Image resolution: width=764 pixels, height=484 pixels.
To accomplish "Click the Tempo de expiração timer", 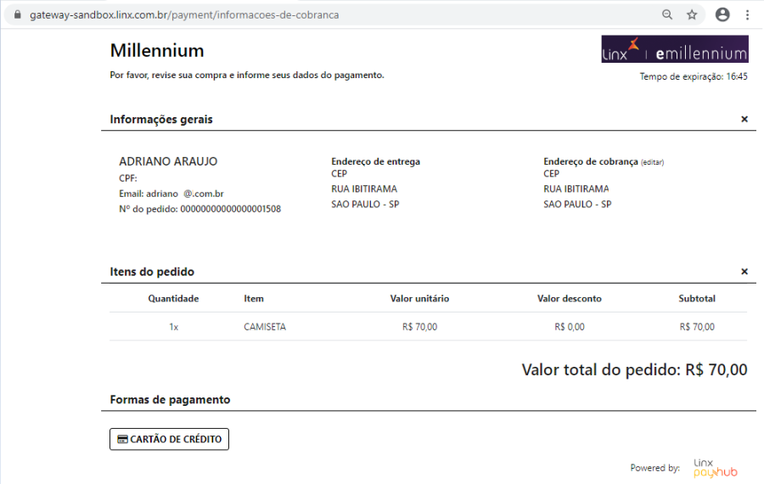I will pyautogui.click(x=694, y=76).
